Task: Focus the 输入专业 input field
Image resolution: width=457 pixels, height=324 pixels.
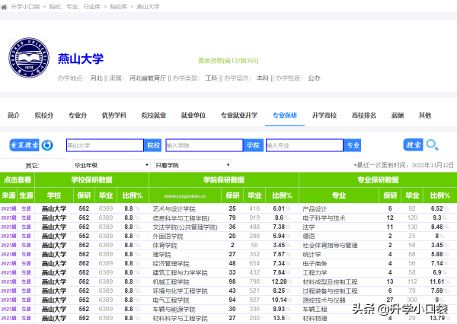Action: point(305,145)
